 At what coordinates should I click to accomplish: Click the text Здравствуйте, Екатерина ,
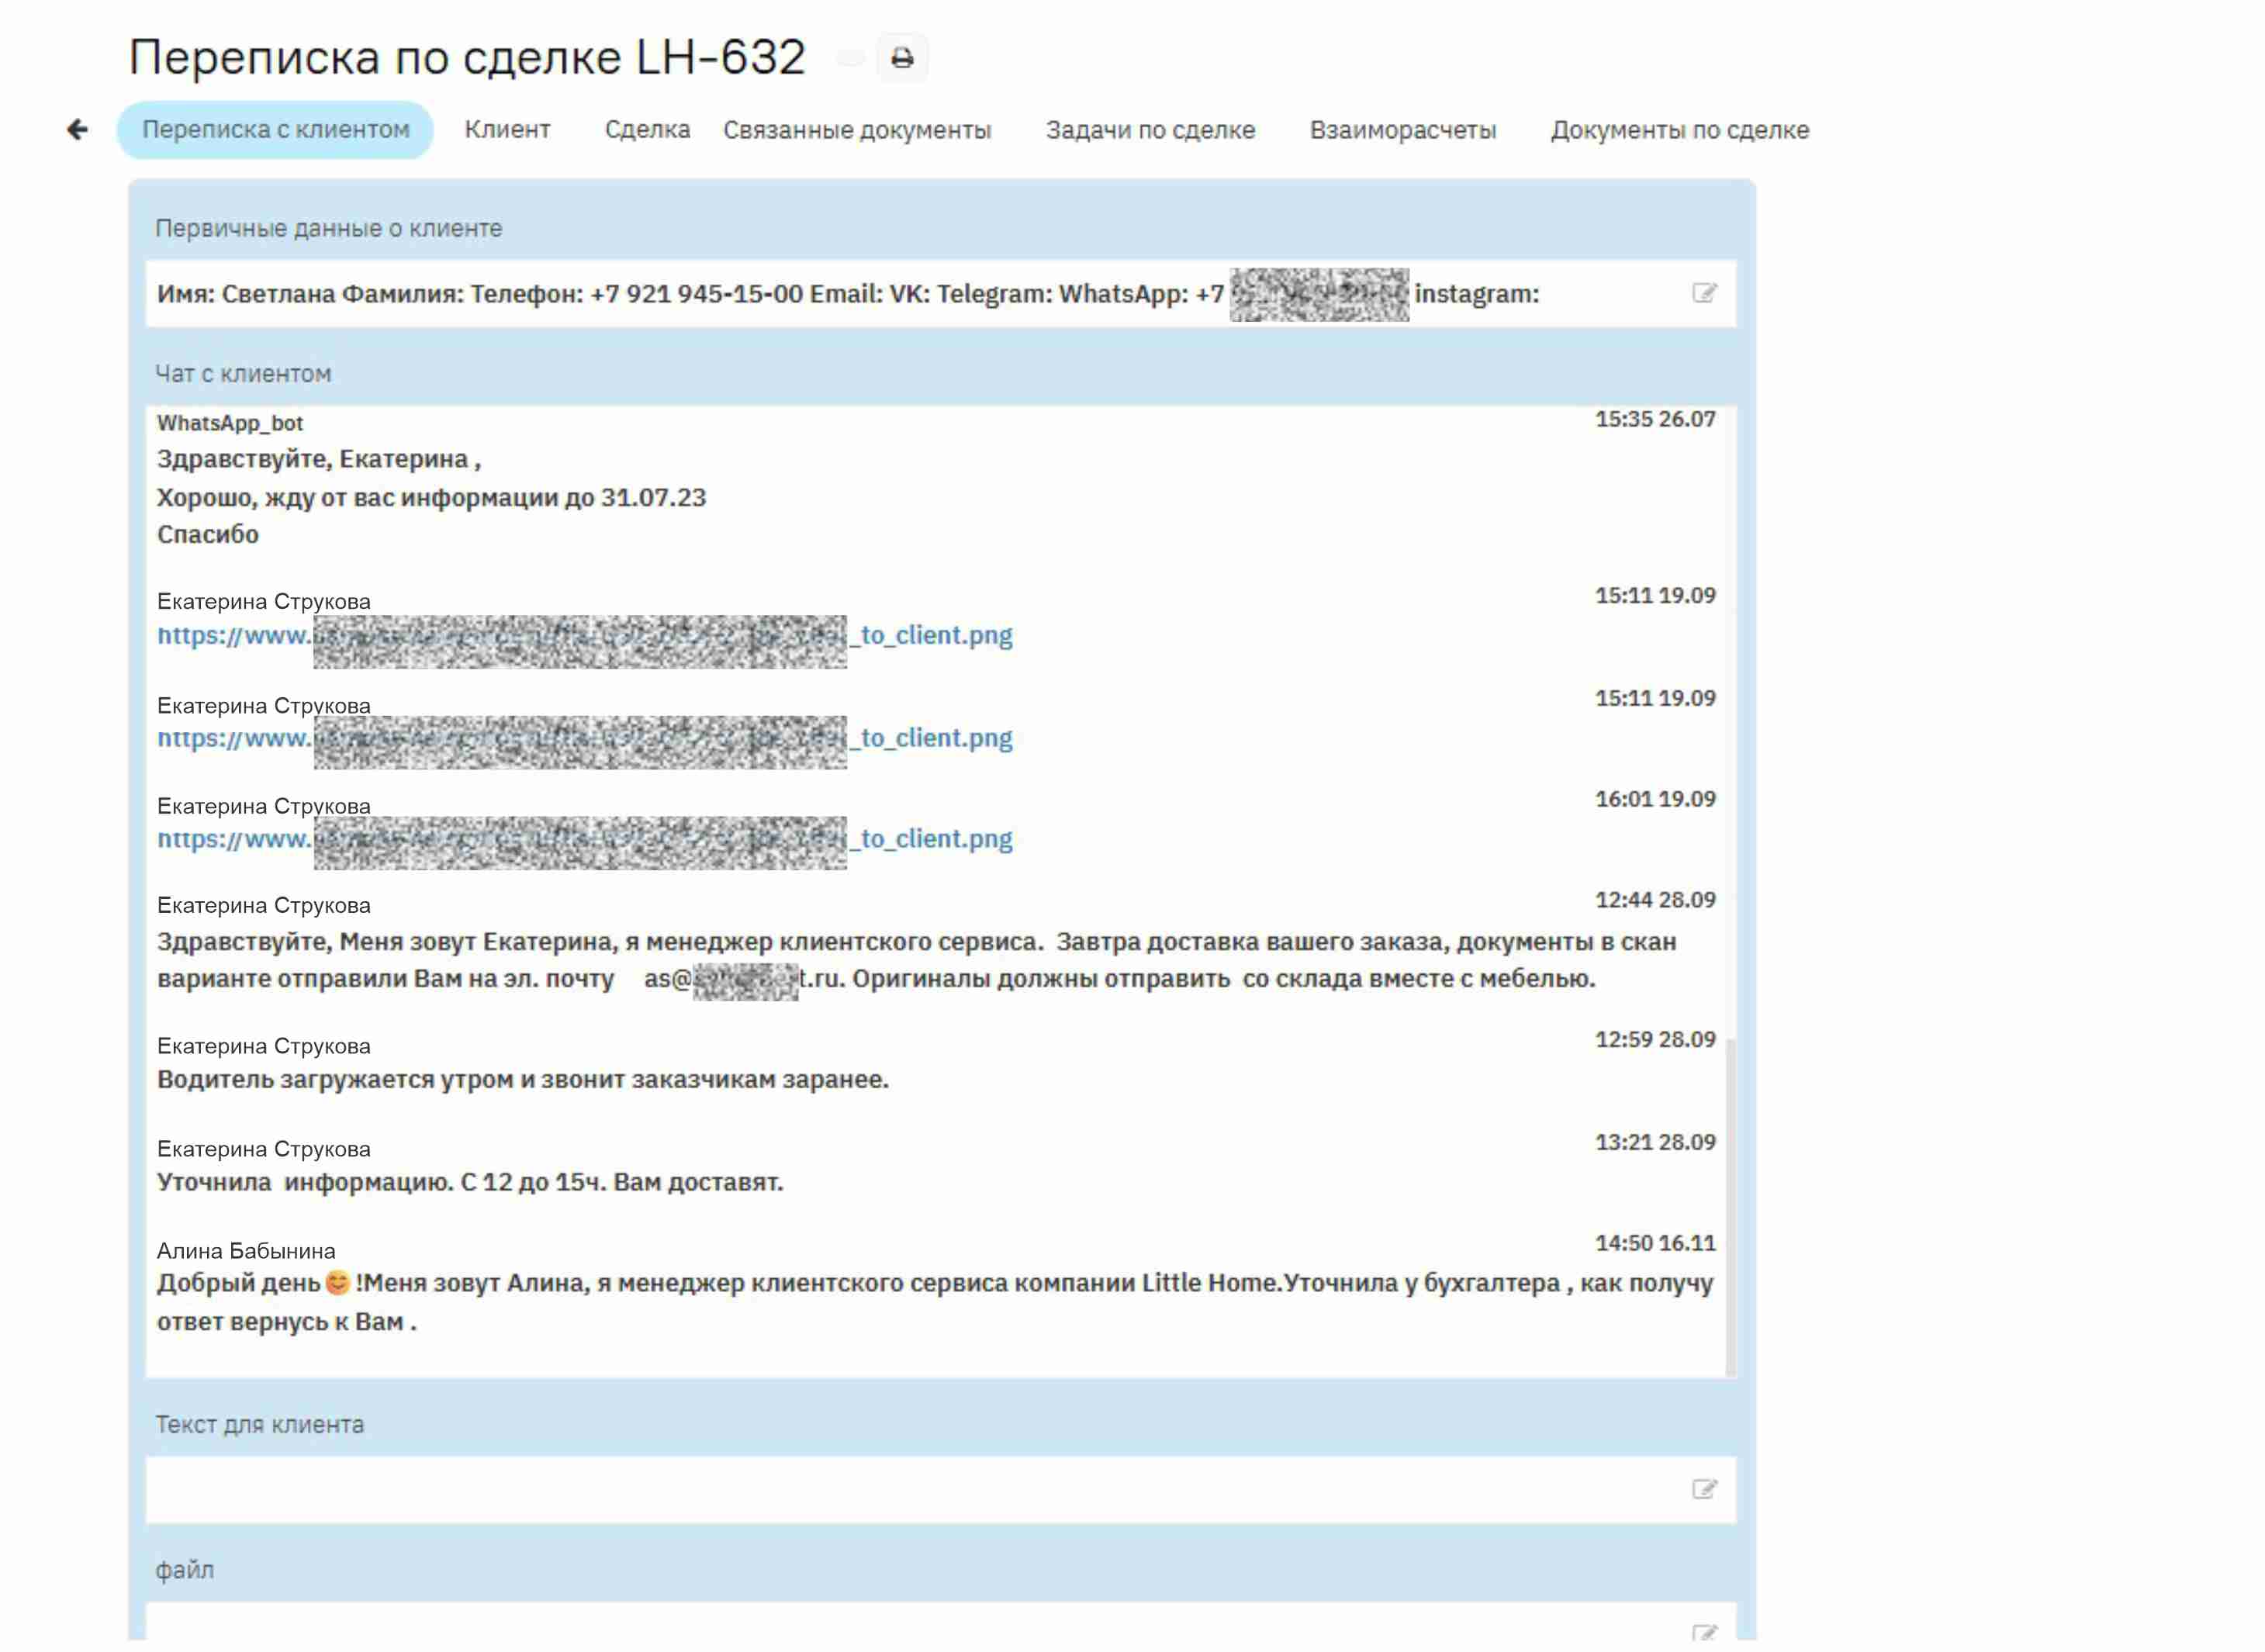click(x=319, y=459)
